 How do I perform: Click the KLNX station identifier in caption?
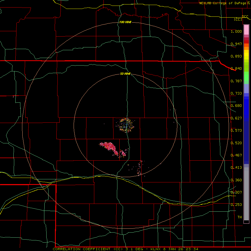coord(156,249)
